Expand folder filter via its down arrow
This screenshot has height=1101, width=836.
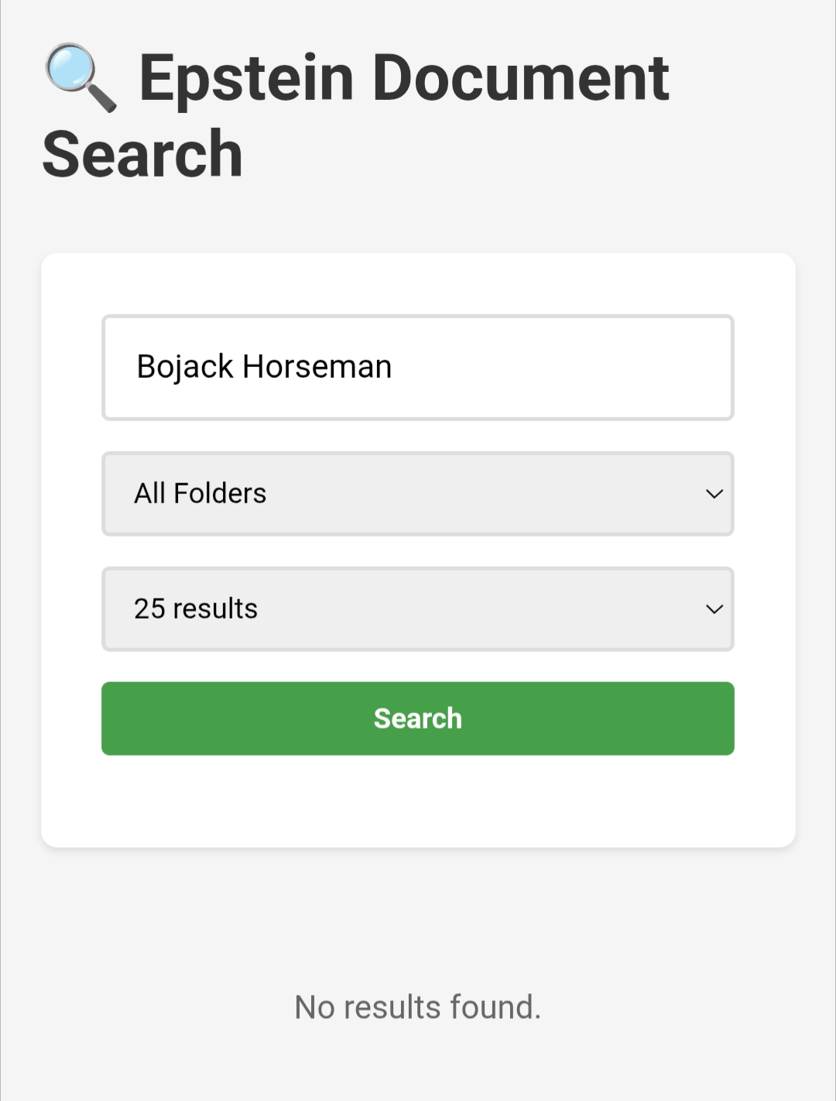(x=714, y=494)
